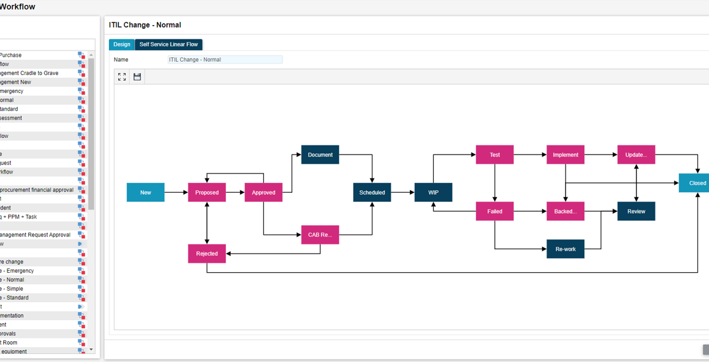Image resolution: width=709 pixels, height=362 pixels.
Task: Select the Rejected node
Action: pos(207,254)
